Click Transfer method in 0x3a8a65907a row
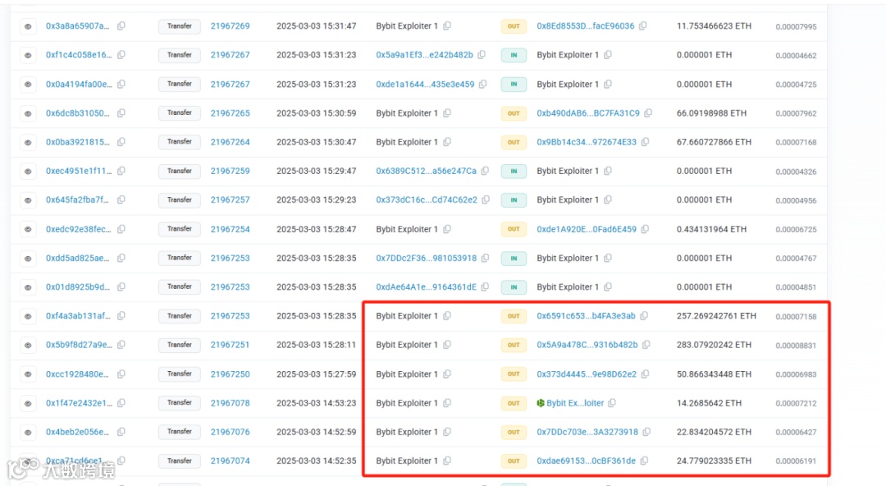This screenshot has width=886, height=486. click(x=179, y=26)
